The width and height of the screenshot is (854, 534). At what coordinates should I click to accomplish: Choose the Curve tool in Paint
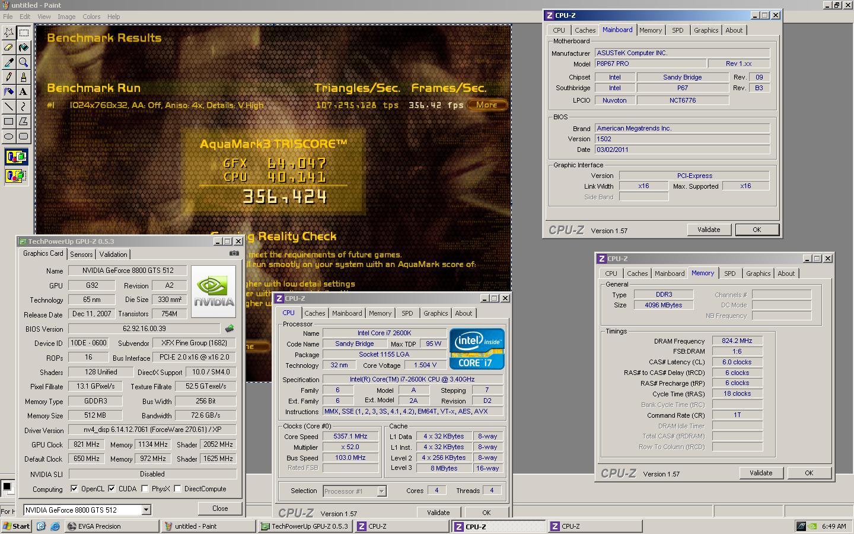coord(24,107)
